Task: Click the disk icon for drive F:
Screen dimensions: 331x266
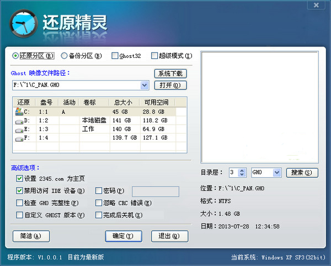Action: 19,139
